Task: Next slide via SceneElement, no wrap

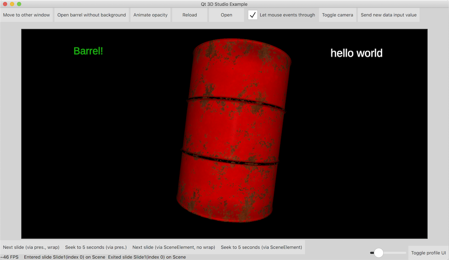Action: click(x=174, y=247)
